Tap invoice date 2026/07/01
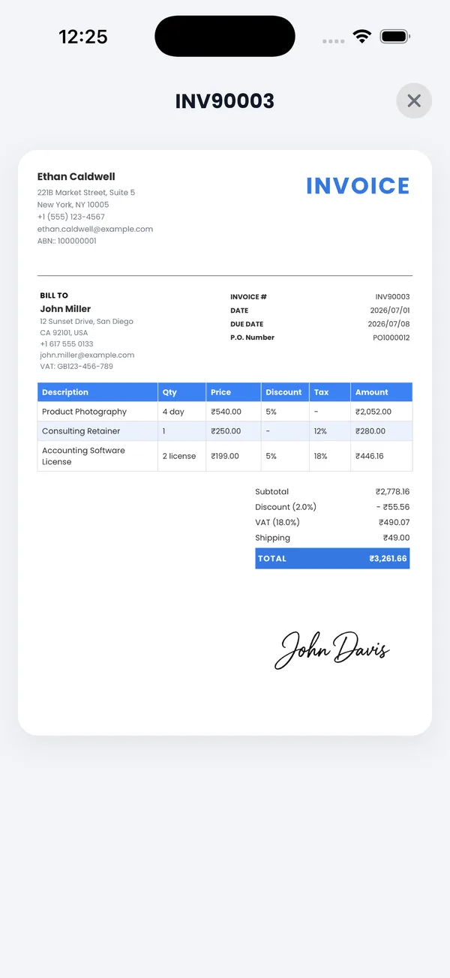450x978 pixels. tap(388, 310)
